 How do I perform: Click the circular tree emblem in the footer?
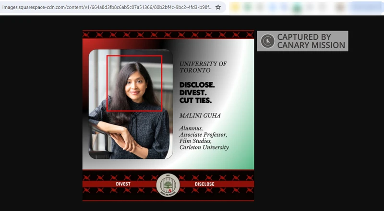168,185
